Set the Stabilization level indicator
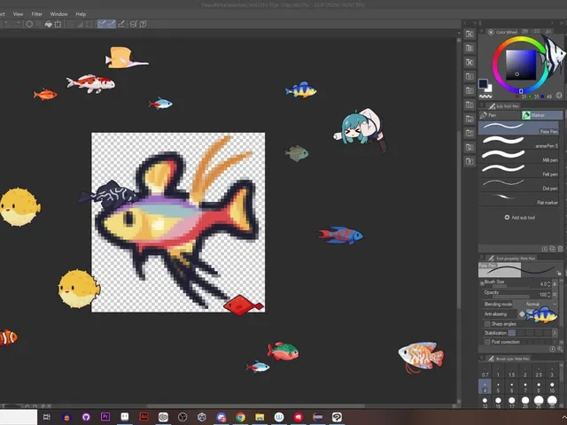The width and height of the screenshot is (567, 425). (x=512, y=333)
